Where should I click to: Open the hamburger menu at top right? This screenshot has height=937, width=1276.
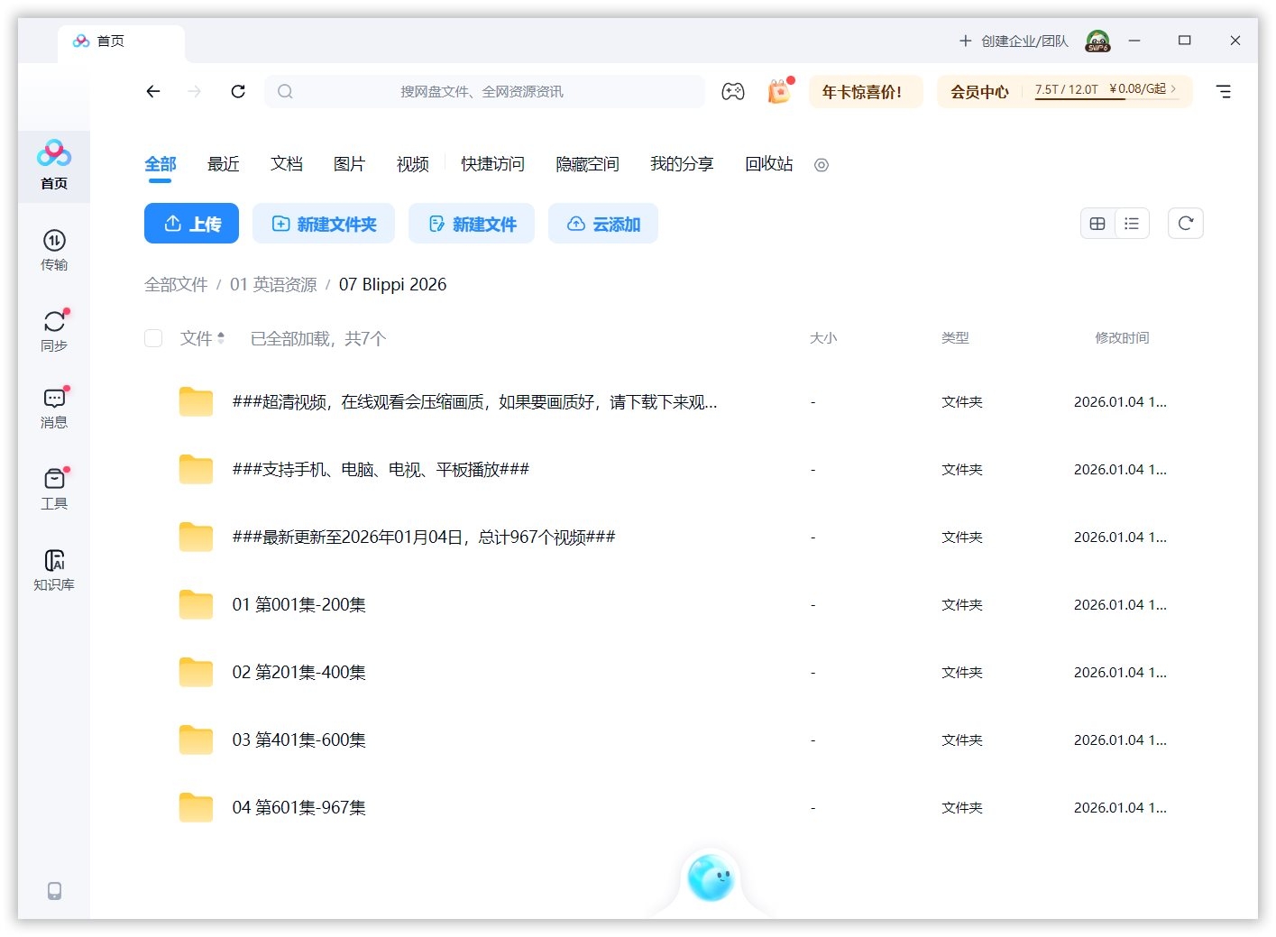tap(1224, 91)
